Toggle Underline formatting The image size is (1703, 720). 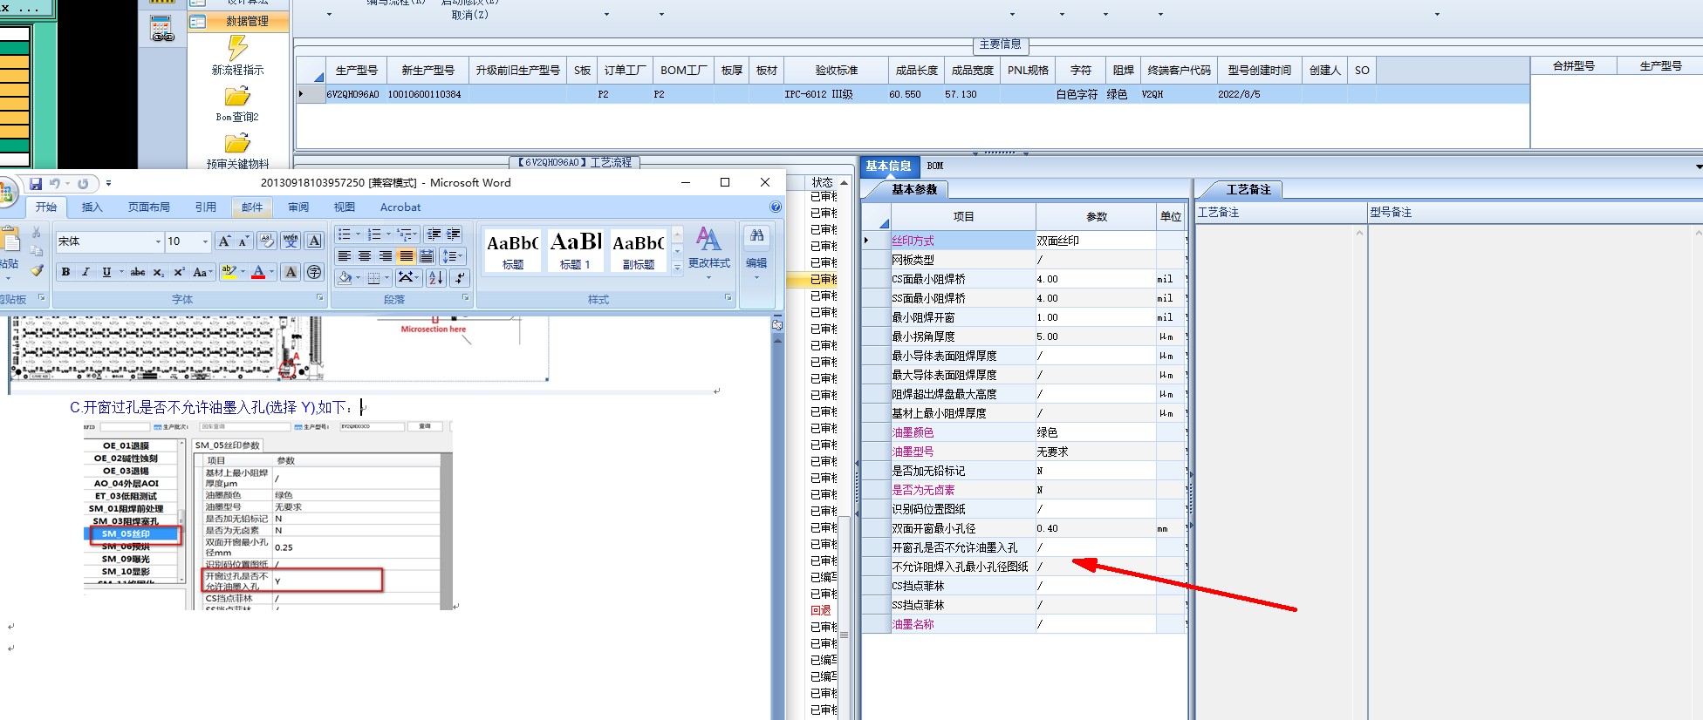click(106, 272)
